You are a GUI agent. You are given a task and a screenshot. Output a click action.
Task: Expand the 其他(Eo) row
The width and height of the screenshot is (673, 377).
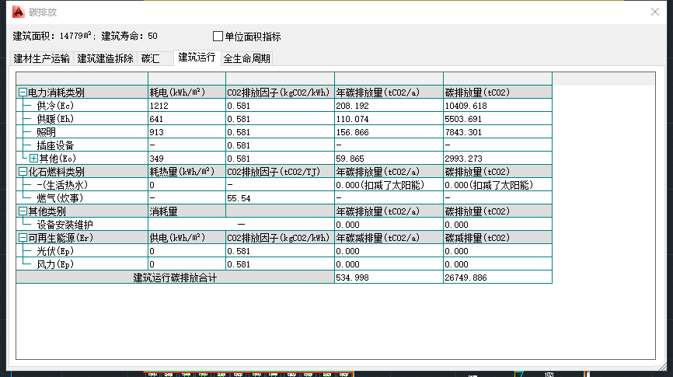pyautogui.click(x=33, y=159)
